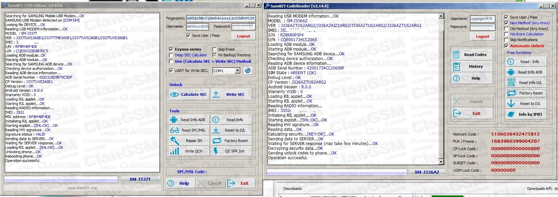Screen dimensions: 558x197
Task: Click Read Codes calculator button
Action: click(x=472, y=55)
